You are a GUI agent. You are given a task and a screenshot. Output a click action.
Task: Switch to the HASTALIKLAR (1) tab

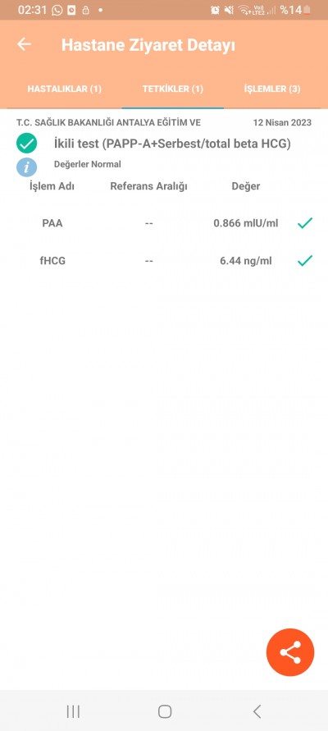[64, 89]
